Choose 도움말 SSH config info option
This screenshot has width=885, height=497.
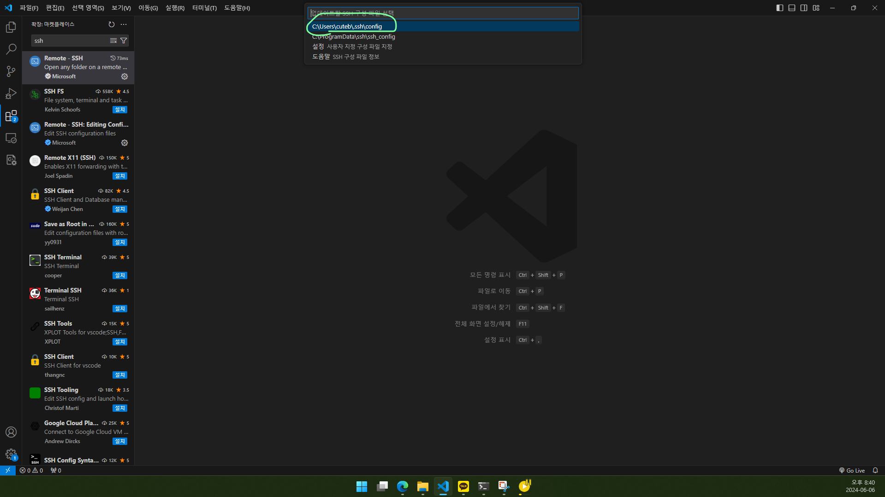(x=443, y=57)
